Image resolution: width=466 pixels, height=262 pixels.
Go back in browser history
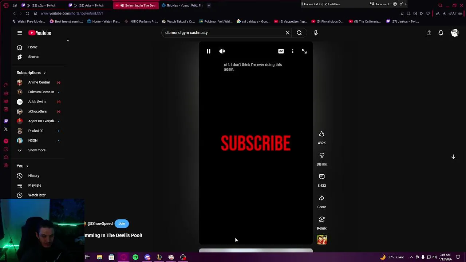click(x=15, y=13)
